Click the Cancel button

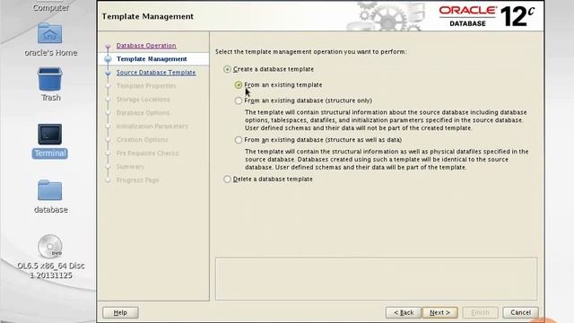[x=520, y=312]
